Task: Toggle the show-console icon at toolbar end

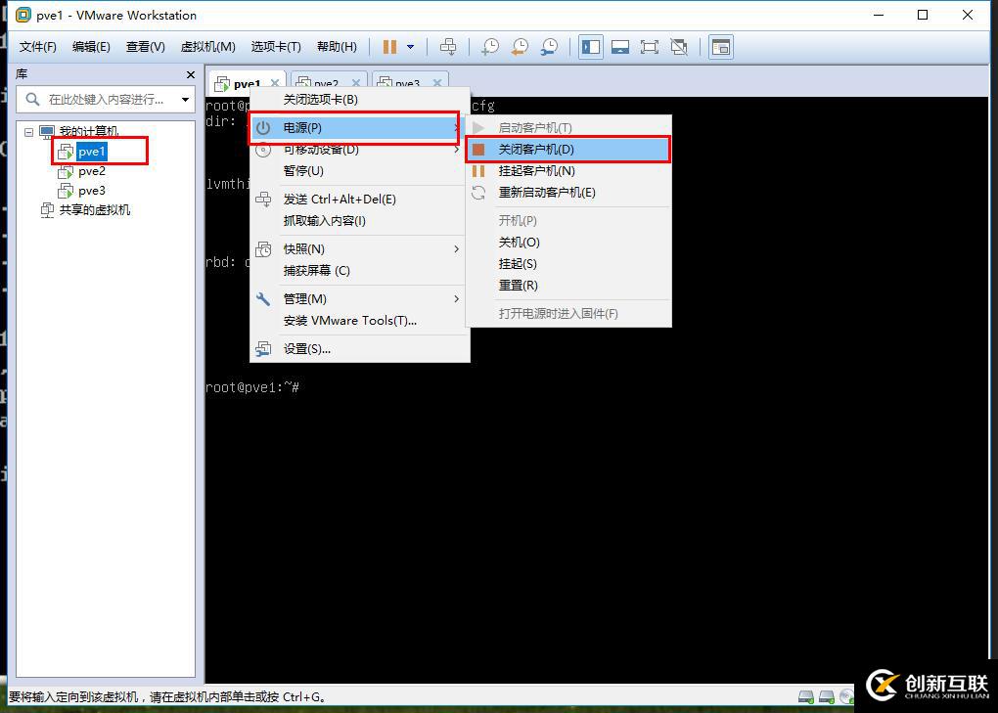Action: [x=721, y=46]
